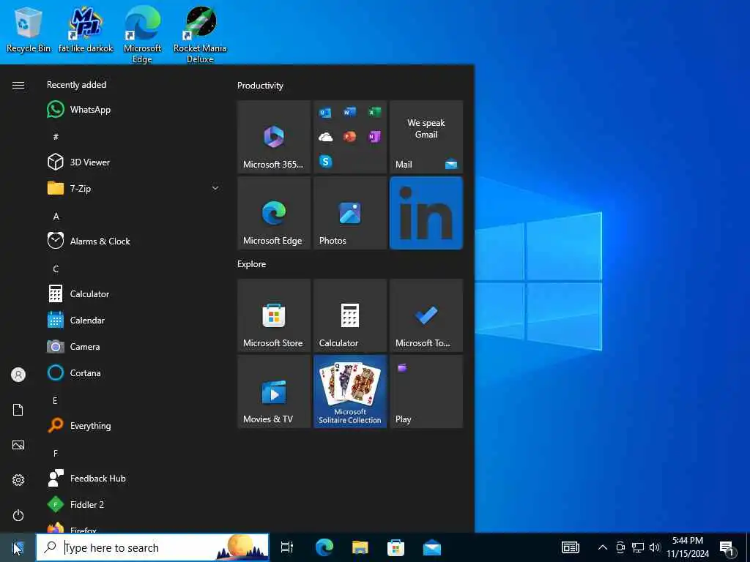Click the Power button in Start
750x562 pixels.
(x=18, y=515)
